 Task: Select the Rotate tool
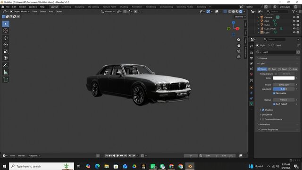pos(6,44)
